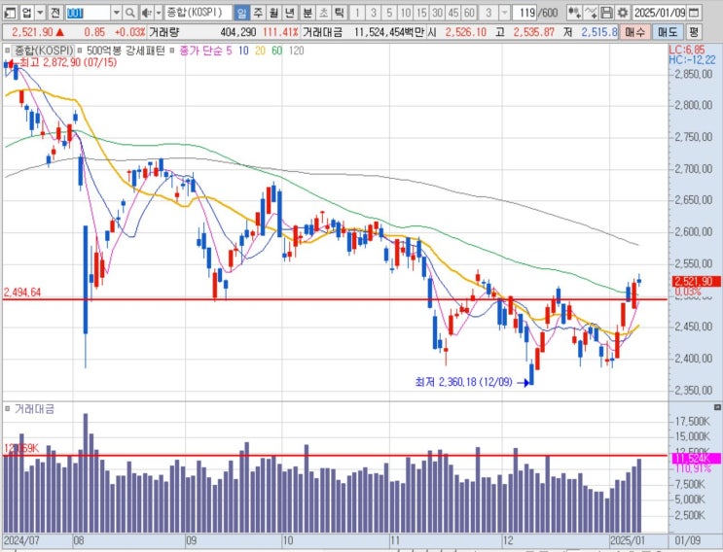Screen dimensions: 723x552
Task: Switch to the 틱 tick period tab
Action: point(340,13)
